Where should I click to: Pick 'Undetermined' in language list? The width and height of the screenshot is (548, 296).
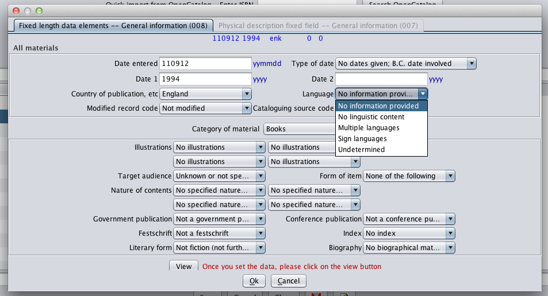[x=361, y=150]
